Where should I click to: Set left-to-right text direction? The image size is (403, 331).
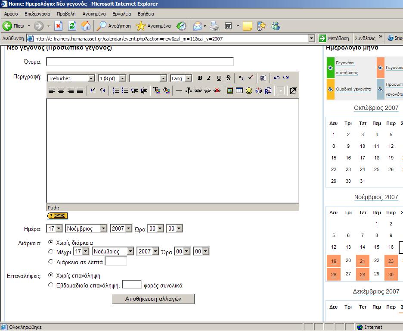tap(93, 90)
